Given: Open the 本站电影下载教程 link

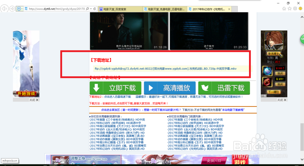Looking at the screenshot, I should [233, 110].
